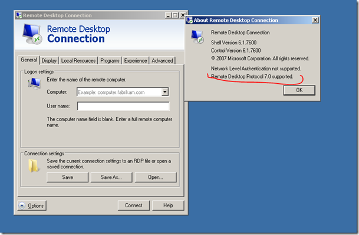The image size is (359, 235).
Task: Open the Computer combo box dropdown arrow
Action: click(x=165, y=92)
